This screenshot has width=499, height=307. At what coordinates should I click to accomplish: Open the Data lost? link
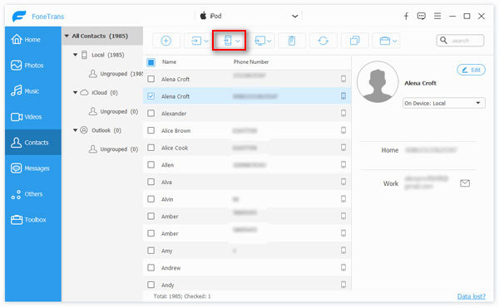[x=472, y=296]
